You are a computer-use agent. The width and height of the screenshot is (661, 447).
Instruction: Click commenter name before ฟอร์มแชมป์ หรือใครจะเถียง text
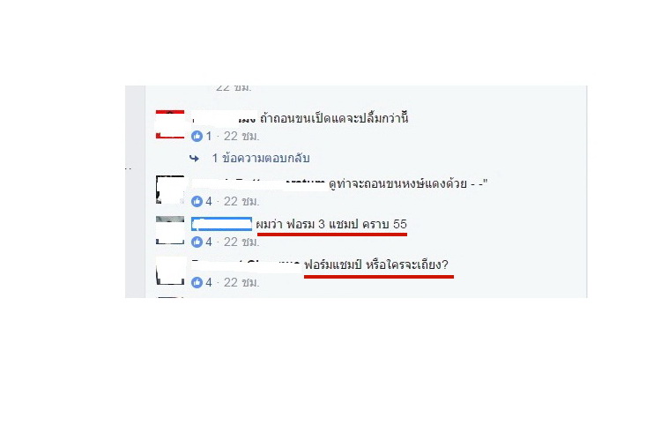click(x=246, y=264)
